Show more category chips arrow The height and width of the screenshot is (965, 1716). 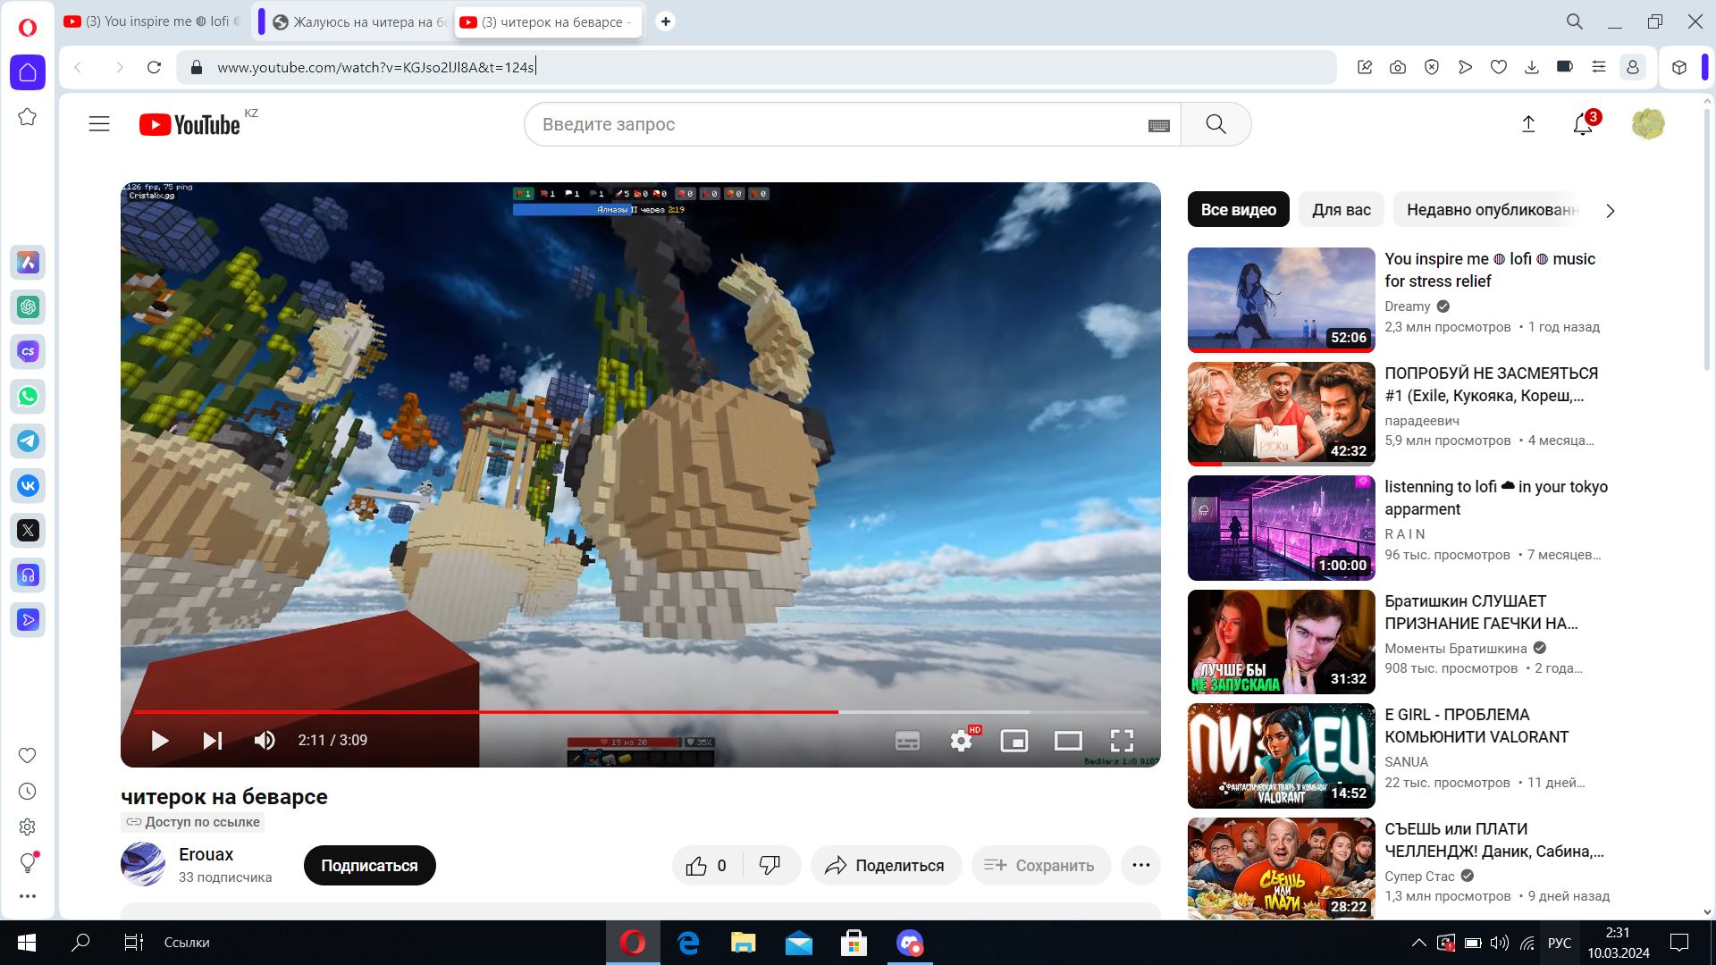coord(1611,211)
